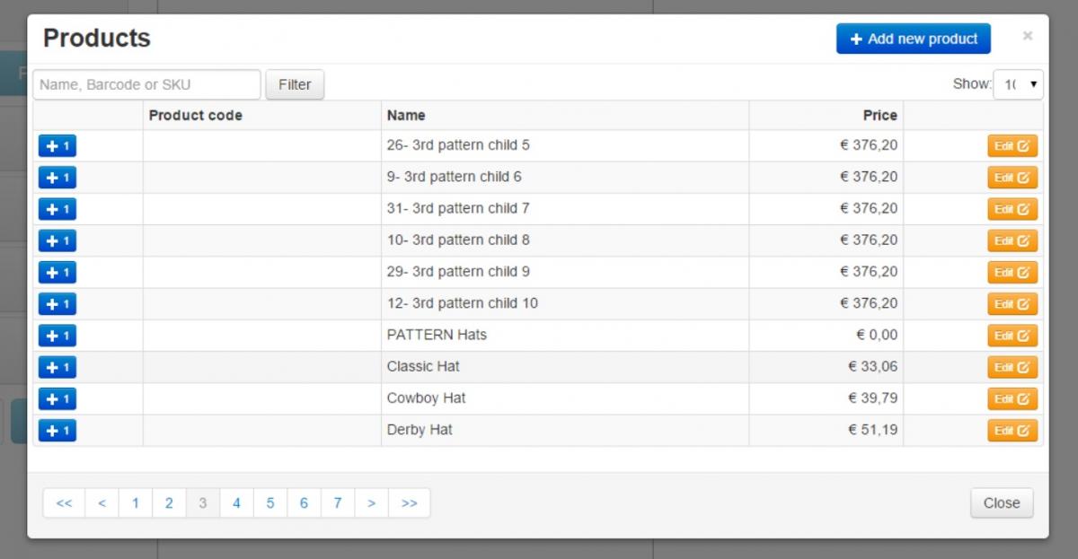The image size is (1078, 559).
Task: Add one unit of 12- 3rd pattern child 10
Action: (57, 304)
